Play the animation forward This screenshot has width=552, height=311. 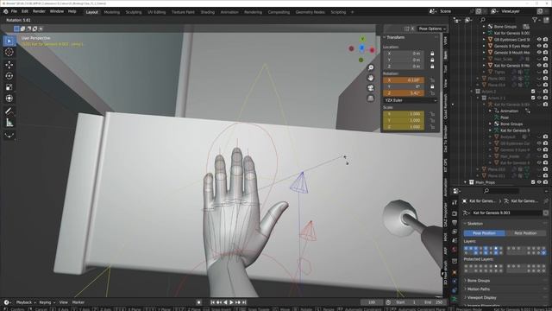(x=232, y=302)
